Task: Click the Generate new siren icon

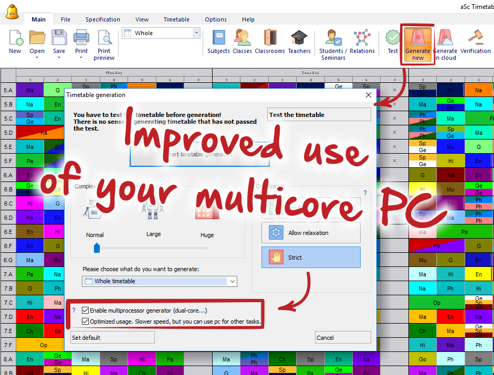Action: pos(417,38)
